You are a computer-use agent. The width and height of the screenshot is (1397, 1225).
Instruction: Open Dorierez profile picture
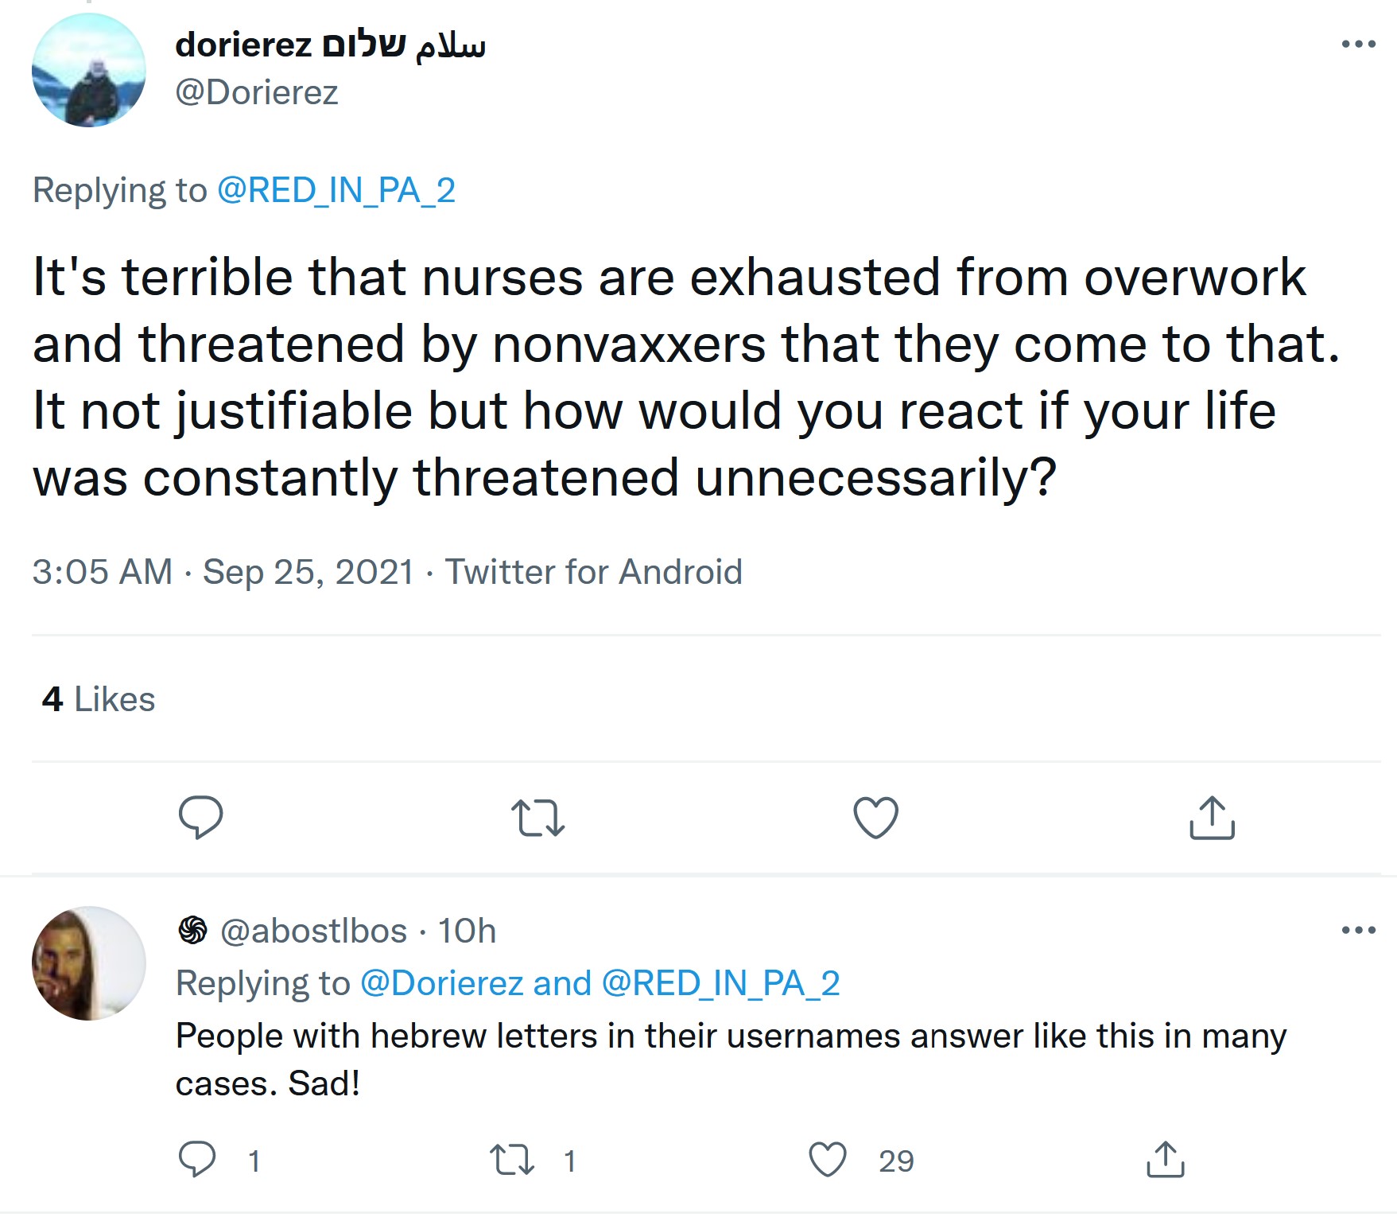pos(89,70)
